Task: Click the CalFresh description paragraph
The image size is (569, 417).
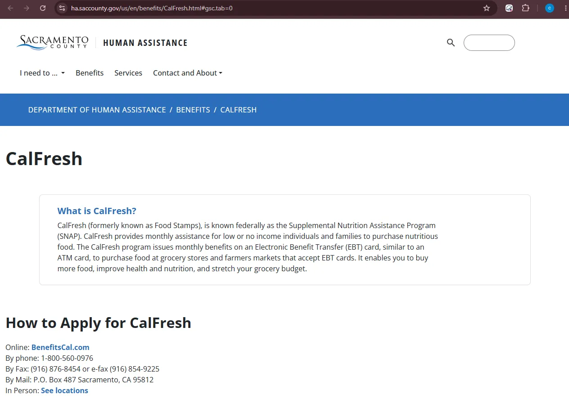Action: click(248, 247)
